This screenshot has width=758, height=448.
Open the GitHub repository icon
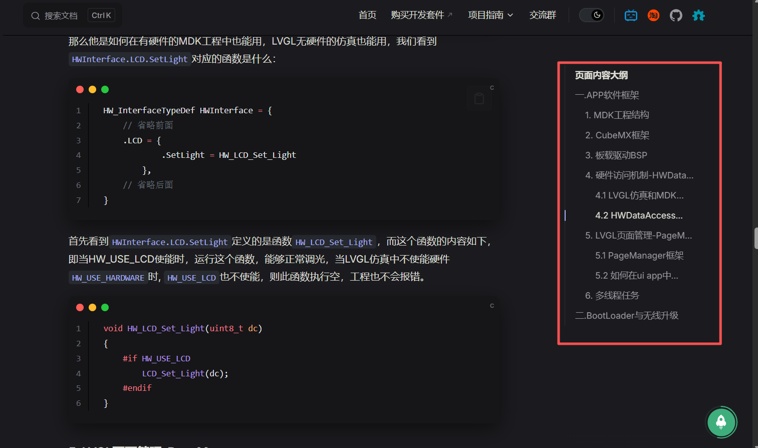(x=676, y=16)
